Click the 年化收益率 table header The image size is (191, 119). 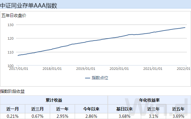(149, 100)
